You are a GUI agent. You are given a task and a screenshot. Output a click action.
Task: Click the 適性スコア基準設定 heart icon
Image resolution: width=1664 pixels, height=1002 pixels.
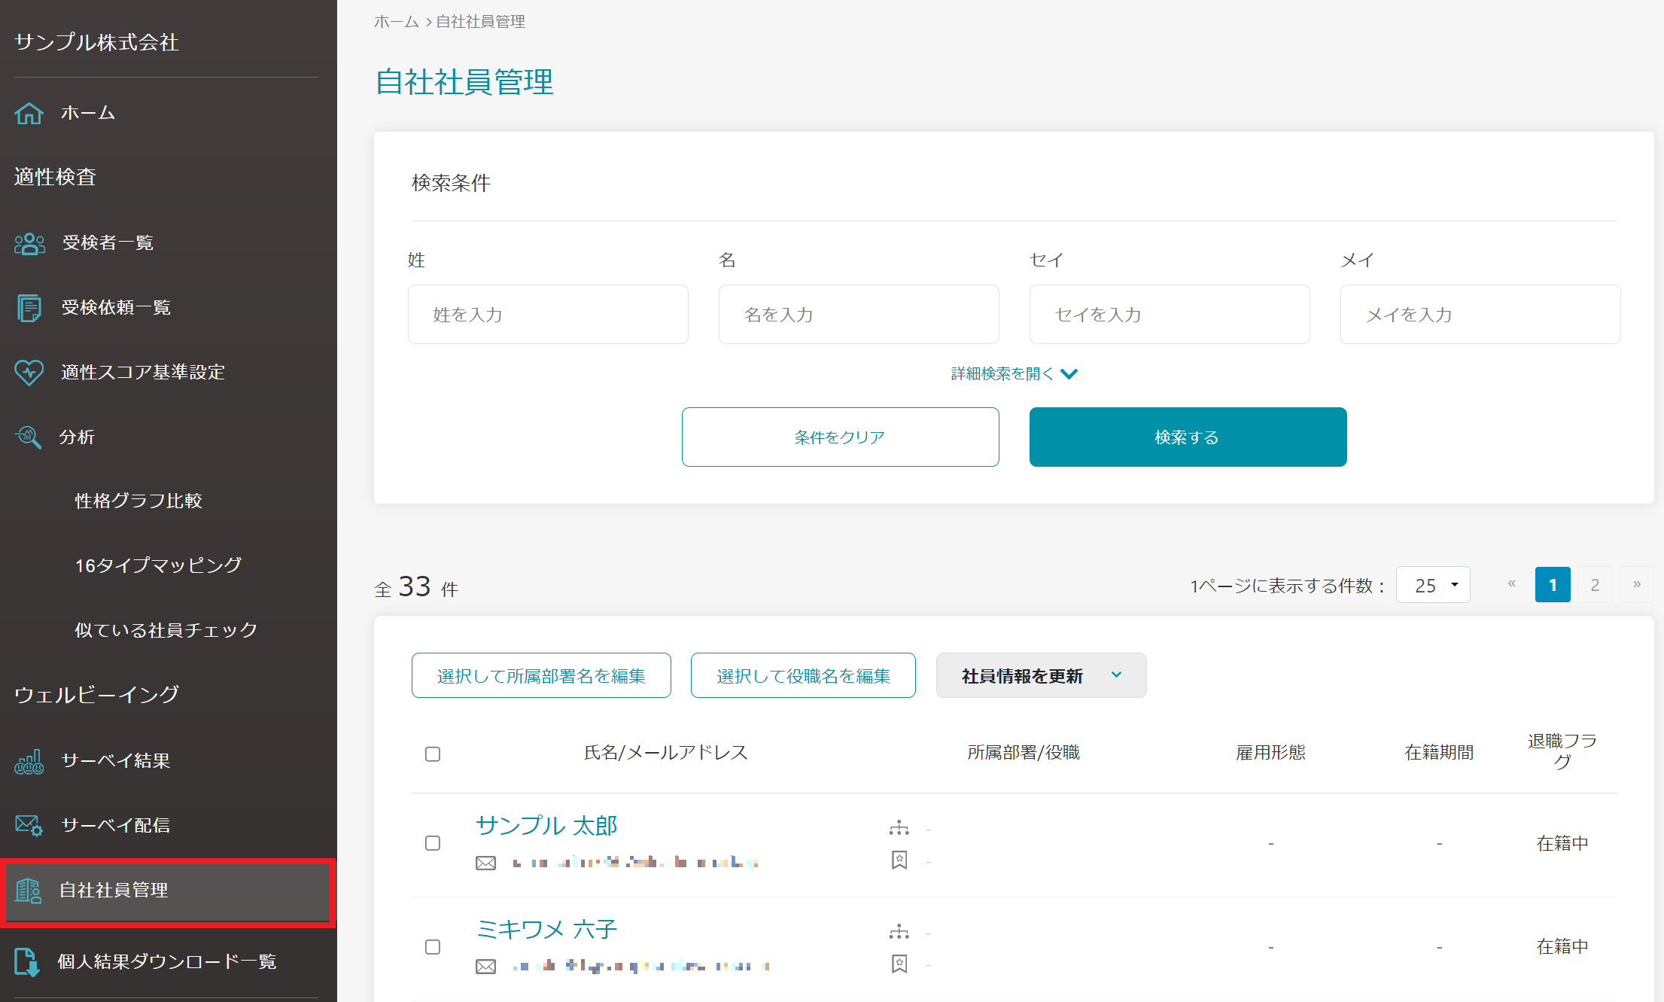pos(29,373)
